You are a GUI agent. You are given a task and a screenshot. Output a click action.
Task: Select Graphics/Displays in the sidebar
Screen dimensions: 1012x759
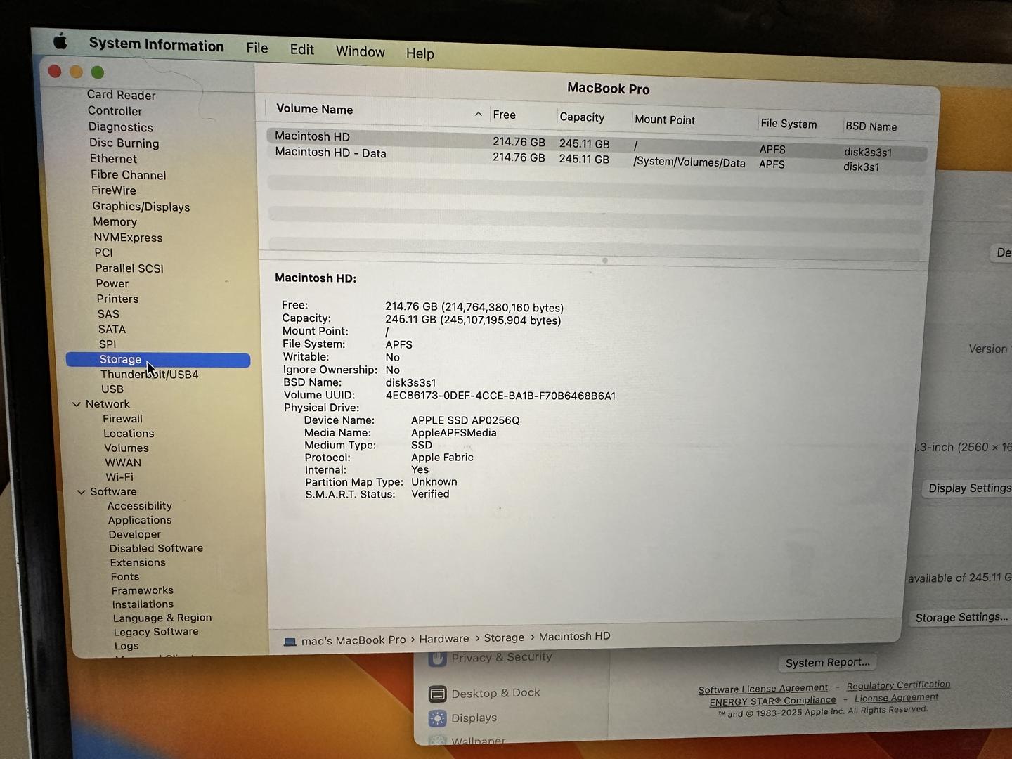tap(141, 207)
